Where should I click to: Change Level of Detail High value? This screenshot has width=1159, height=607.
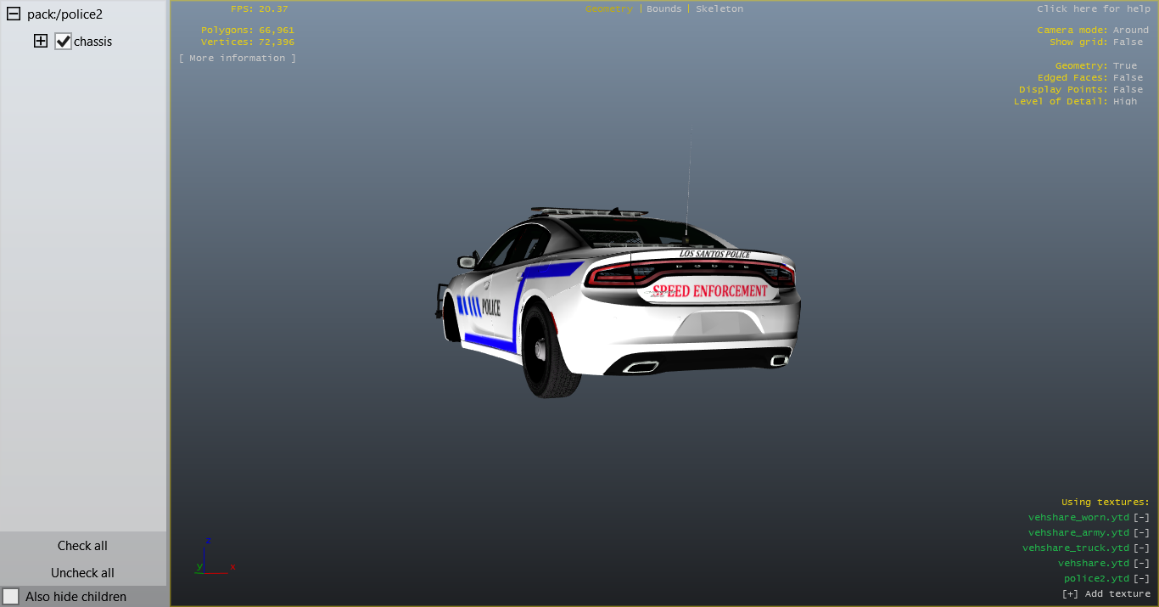(1125, 101)
